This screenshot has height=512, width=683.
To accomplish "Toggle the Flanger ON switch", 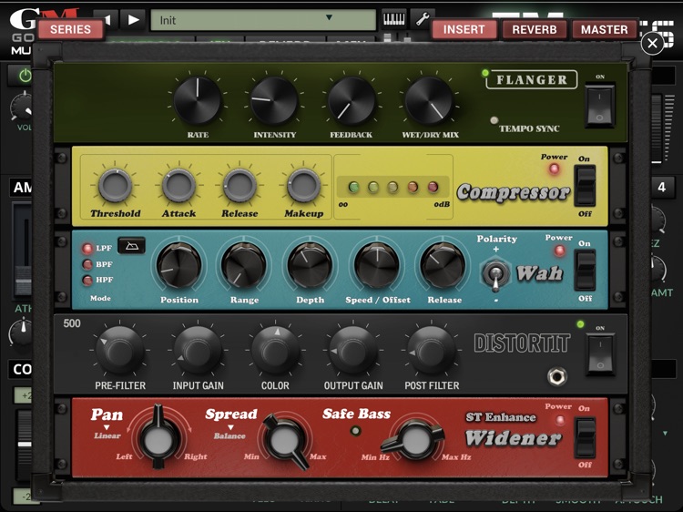I will 600,107.
